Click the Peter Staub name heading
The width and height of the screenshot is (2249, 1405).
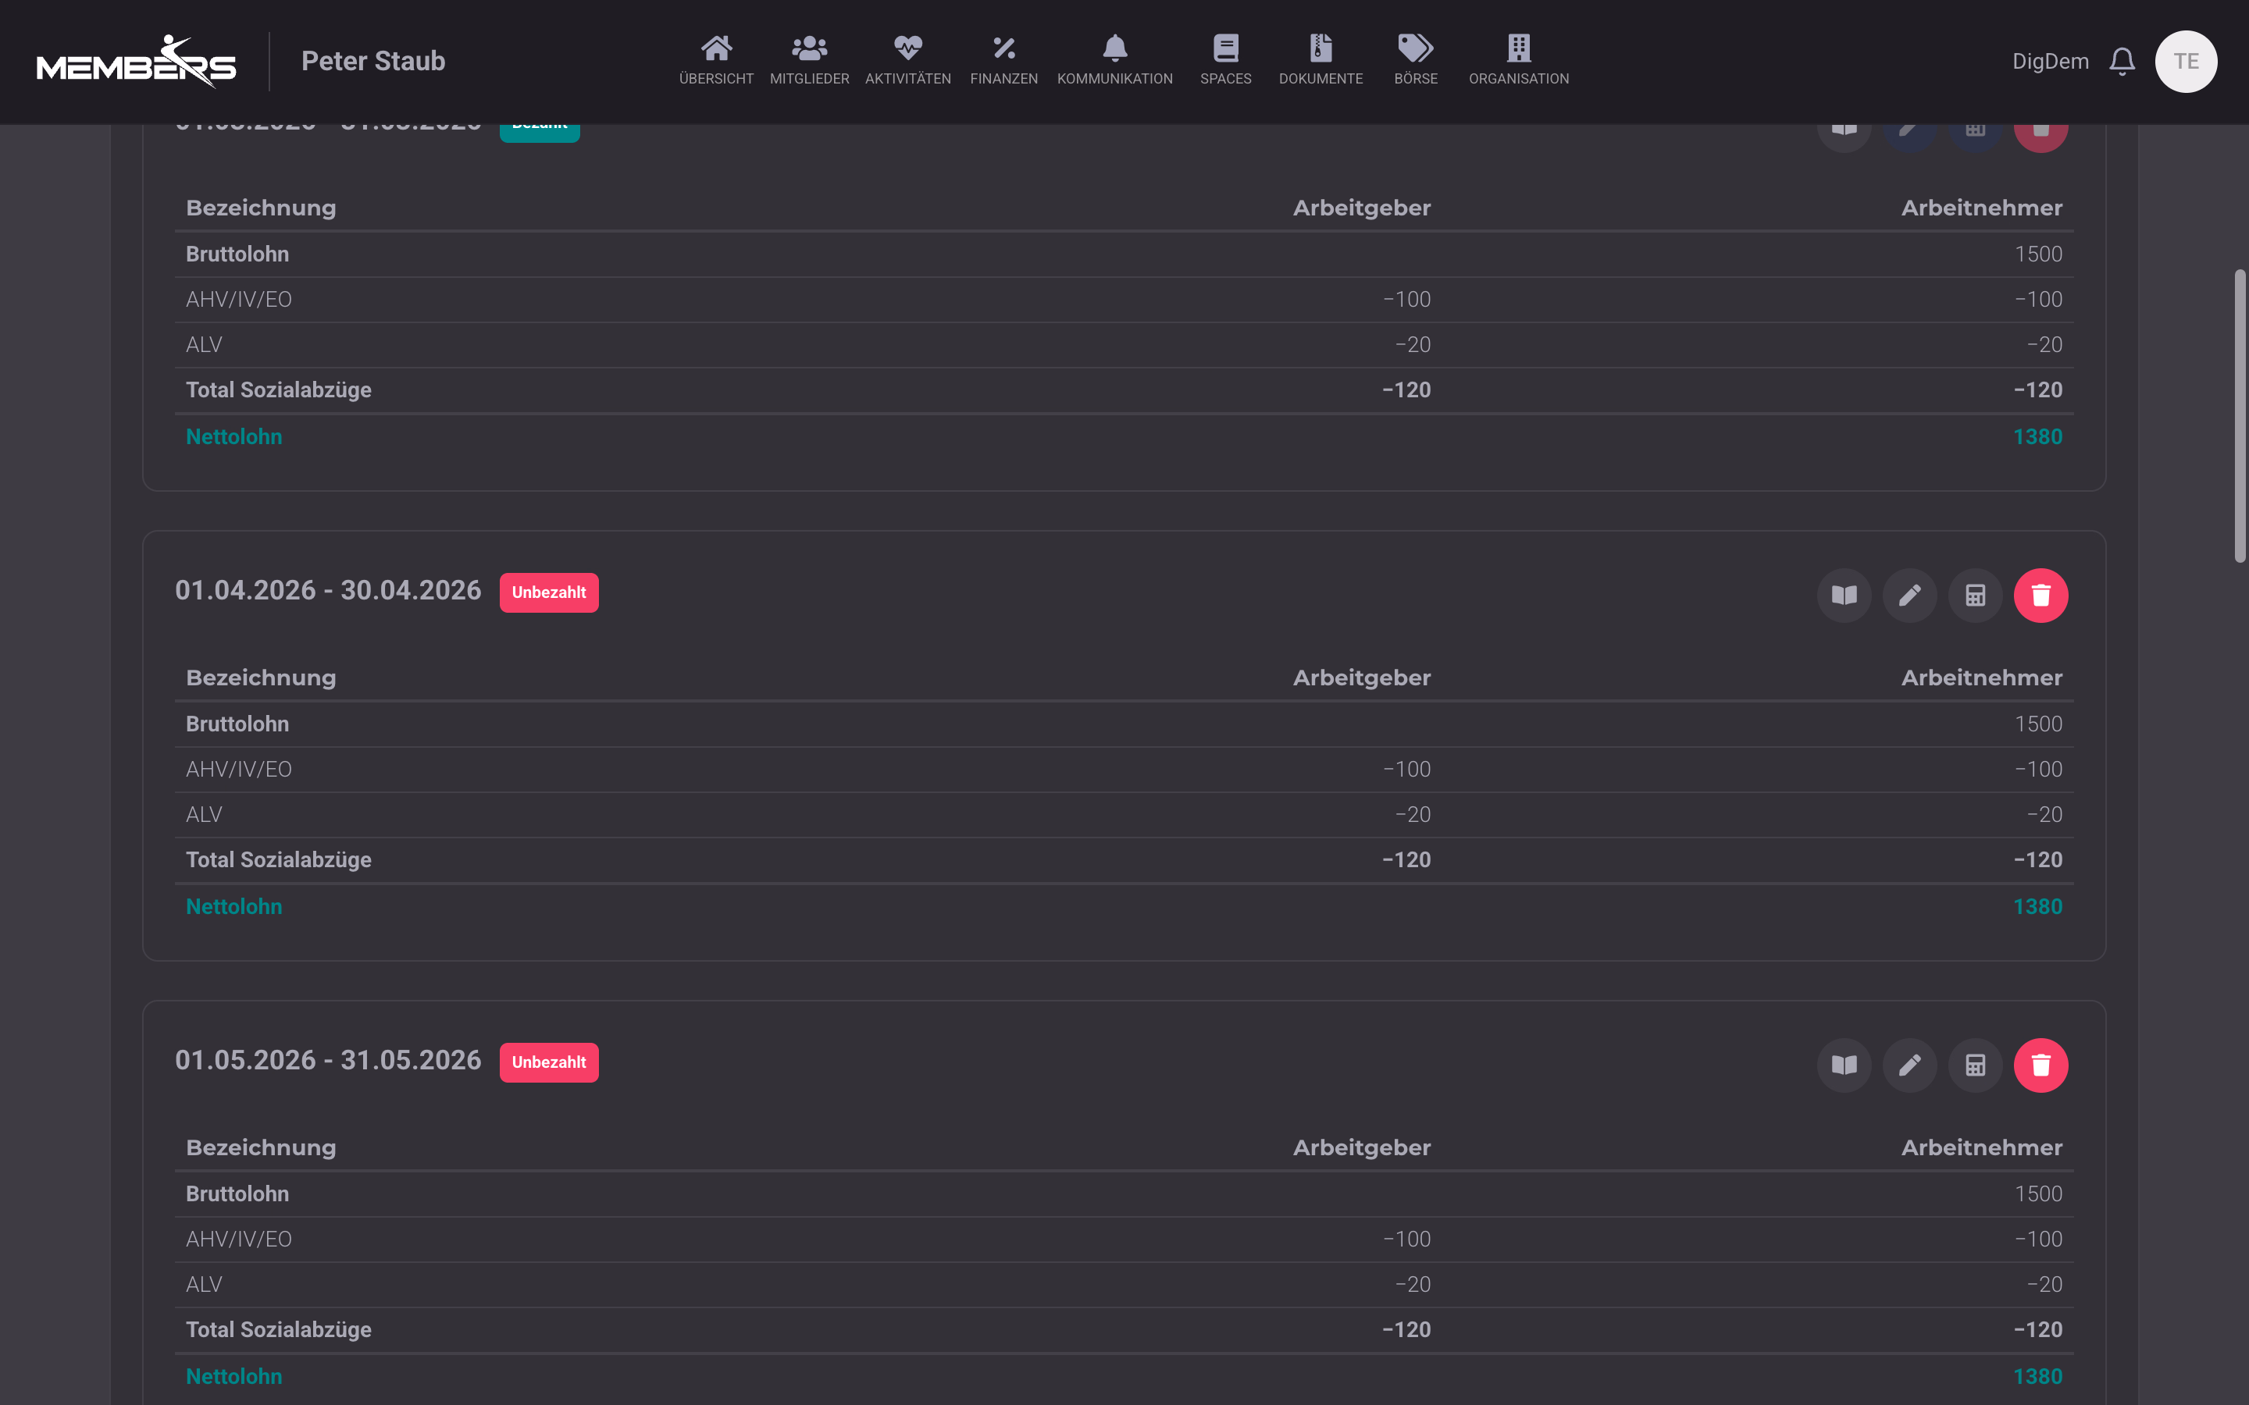[x=372, y=62]
